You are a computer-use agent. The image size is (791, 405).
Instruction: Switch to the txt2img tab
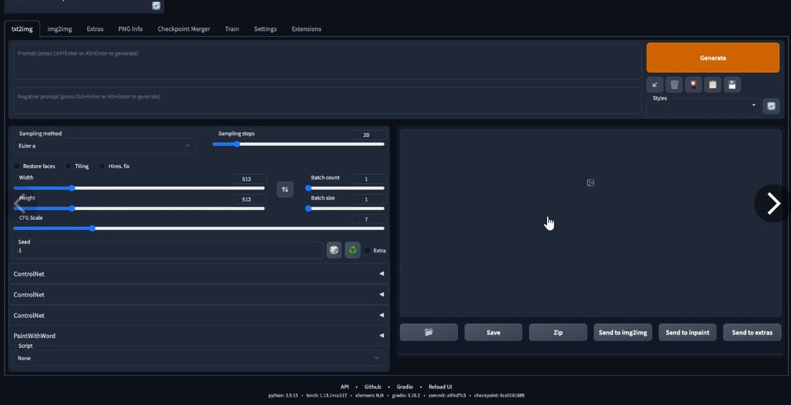tap(22, 29)
